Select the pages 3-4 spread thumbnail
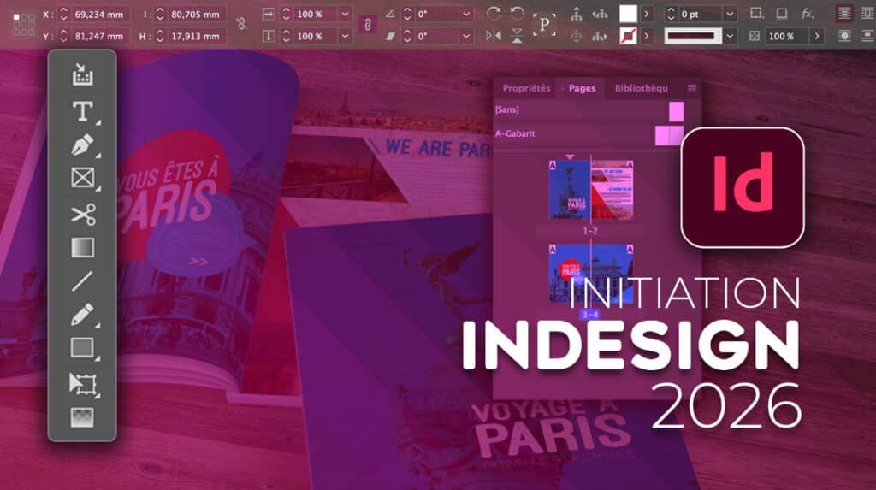 (x=591, y=275)
